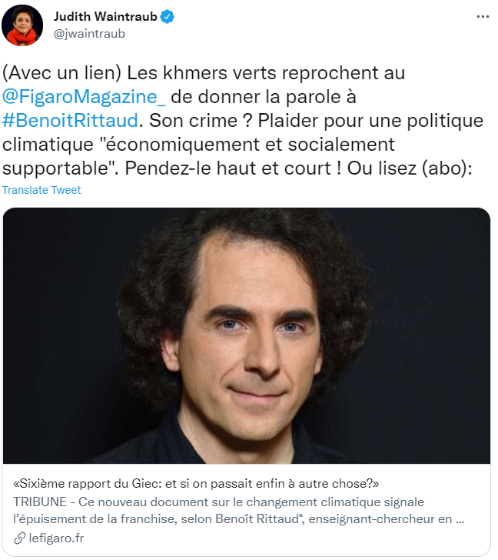Click the chain link icon beside lefigaro.fr
Viewport: 498px width, 560px height.
pos(19,538)
